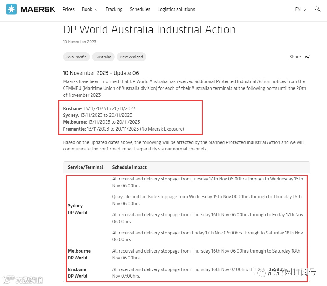Image resolution: width=327 pixels, height=286 pixels.
Task: Open Logistics solutions menu item
Action: point(176,9)
